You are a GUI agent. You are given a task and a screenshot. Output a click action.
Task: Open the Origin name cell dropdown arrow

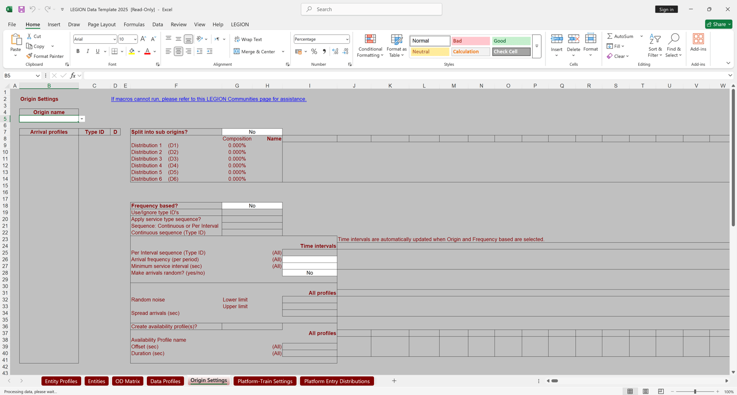82,119
